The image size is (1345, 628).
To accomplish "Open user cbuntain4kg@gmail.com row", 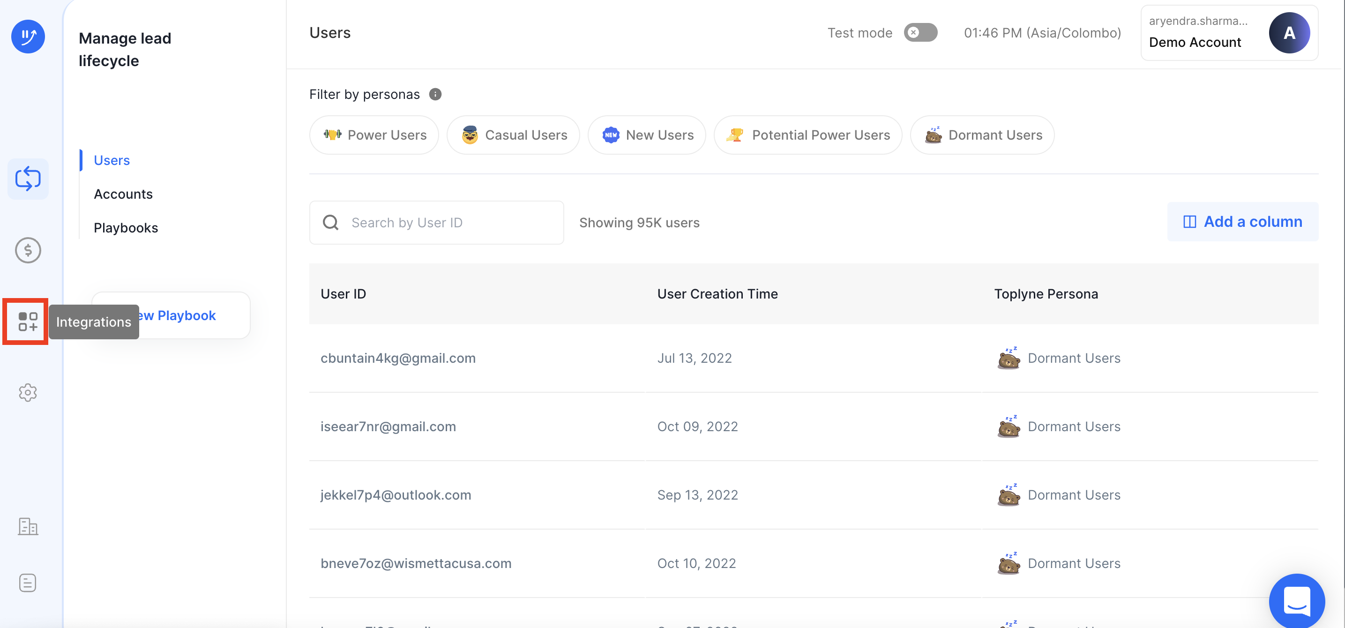I will [x=398, y=358].
